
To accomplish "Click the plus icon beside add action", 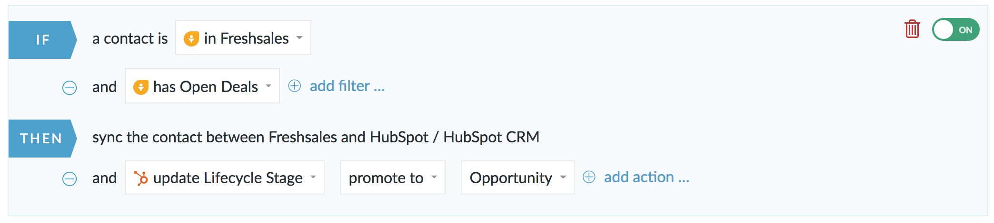I will [589, 177].
